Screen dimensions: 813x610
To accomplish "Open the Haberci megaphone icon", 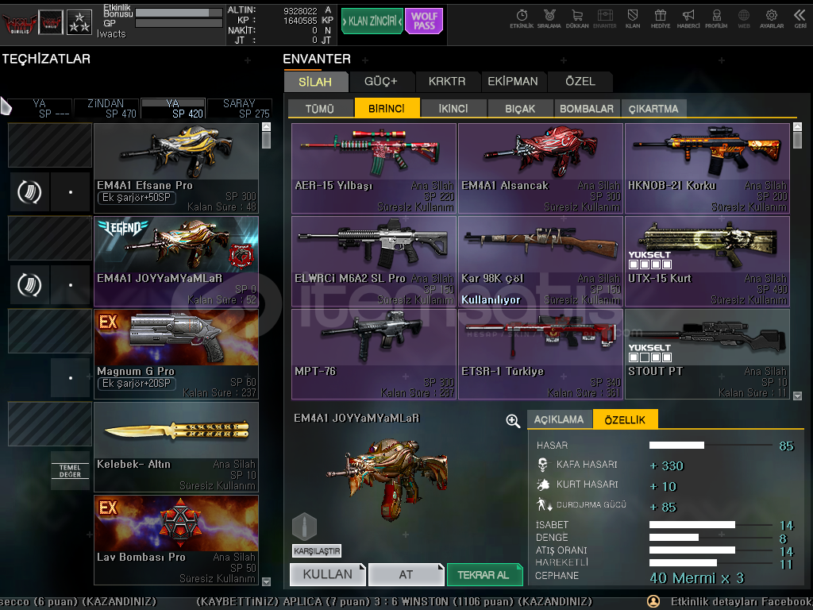I will point(688,16).
